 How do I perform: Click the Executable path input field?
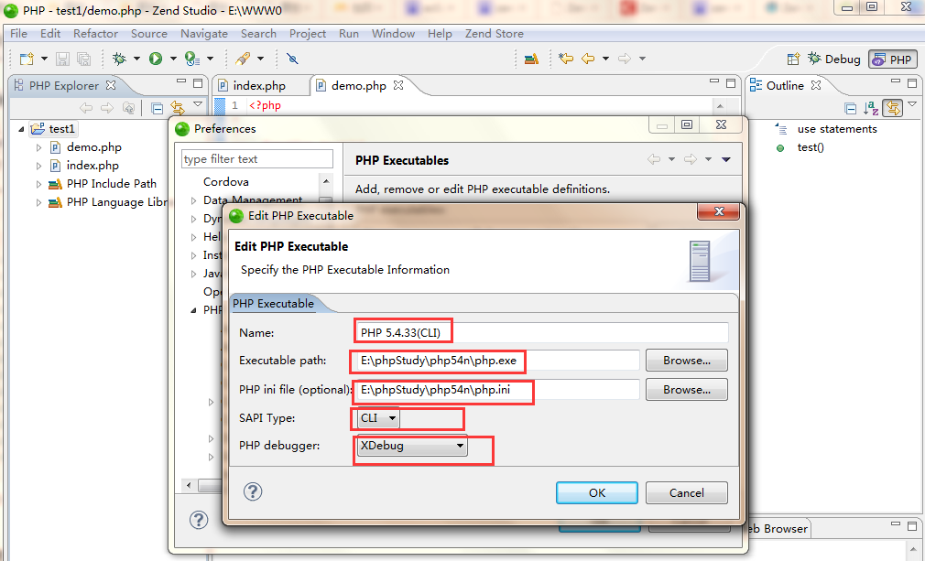[497, 360]
